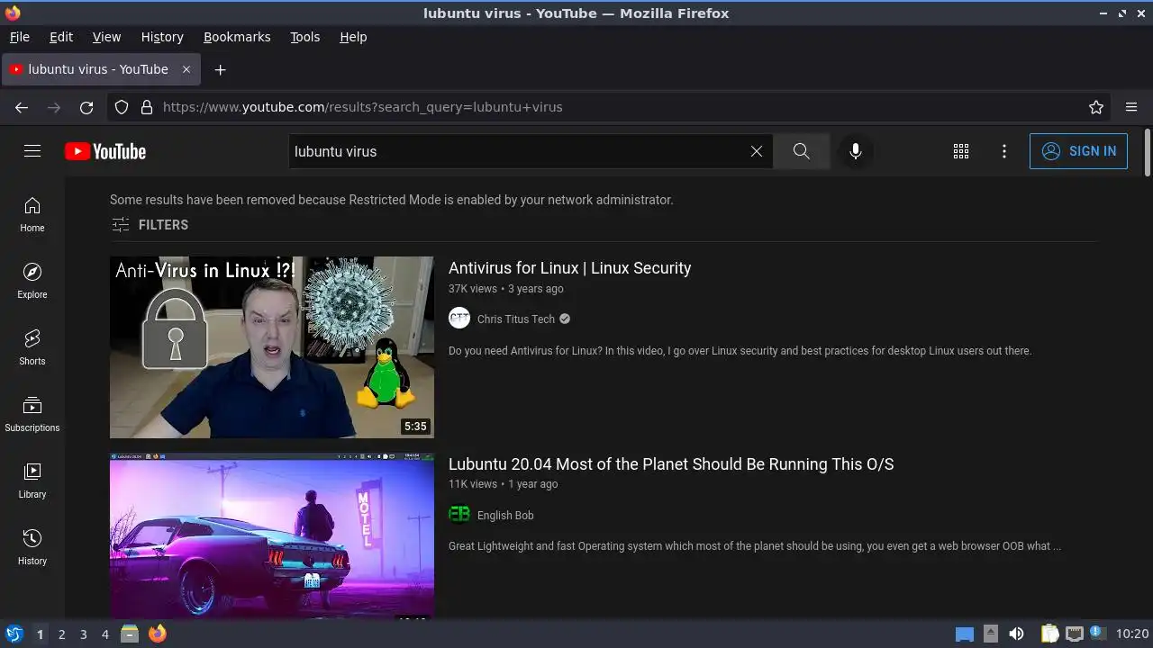The image size is (1153, 648).
Task: Go to YouTube home via logo
Action: coord(105,151)
